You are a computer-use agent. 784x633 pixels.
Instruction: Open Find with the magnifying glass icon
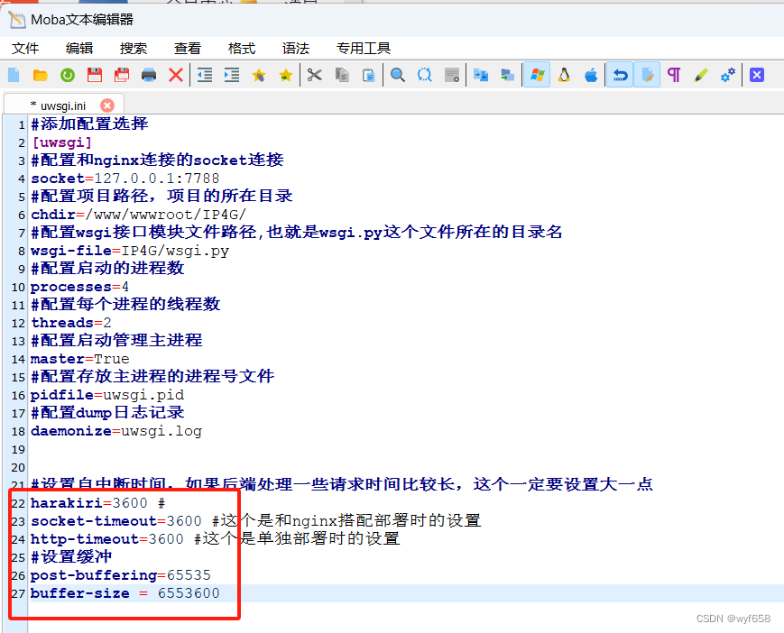(398, 76)
